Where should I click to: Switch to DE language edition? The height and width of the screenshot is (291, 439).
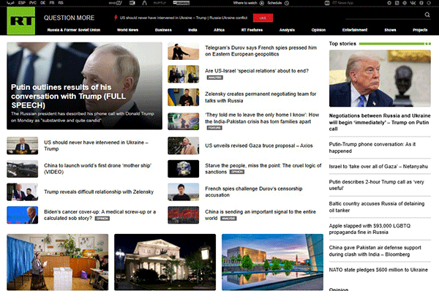pos(43,3)
